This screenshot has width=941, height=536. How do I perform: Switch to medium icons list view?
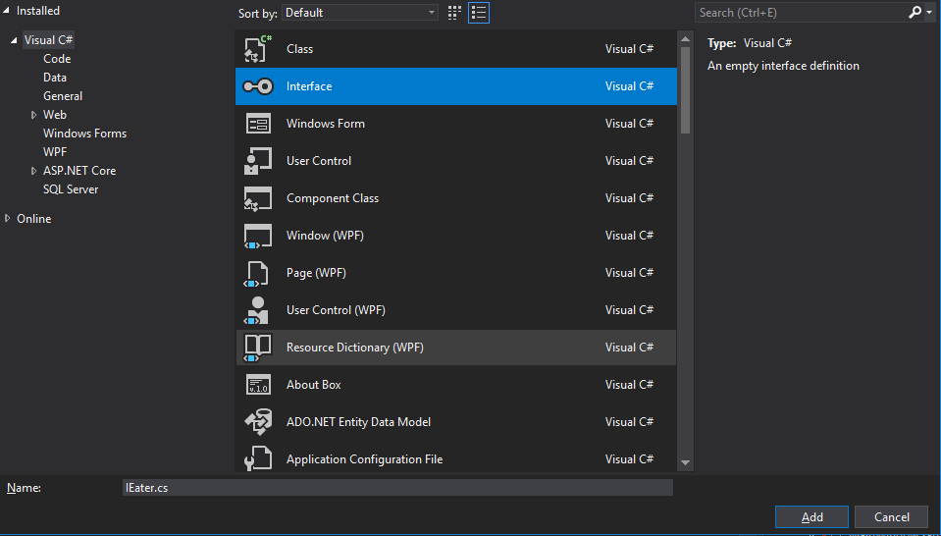pos(479,13)
